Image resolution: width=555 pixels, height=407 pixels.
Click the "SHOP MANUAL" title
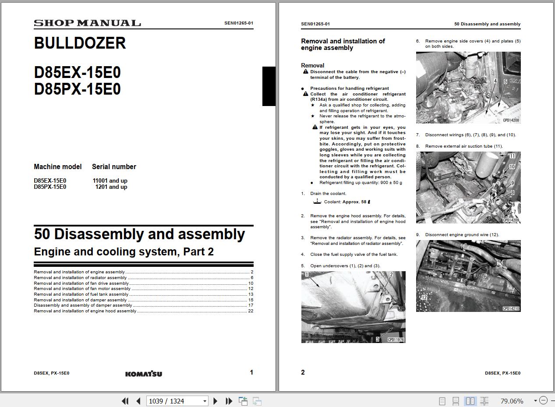pos(88,23)
